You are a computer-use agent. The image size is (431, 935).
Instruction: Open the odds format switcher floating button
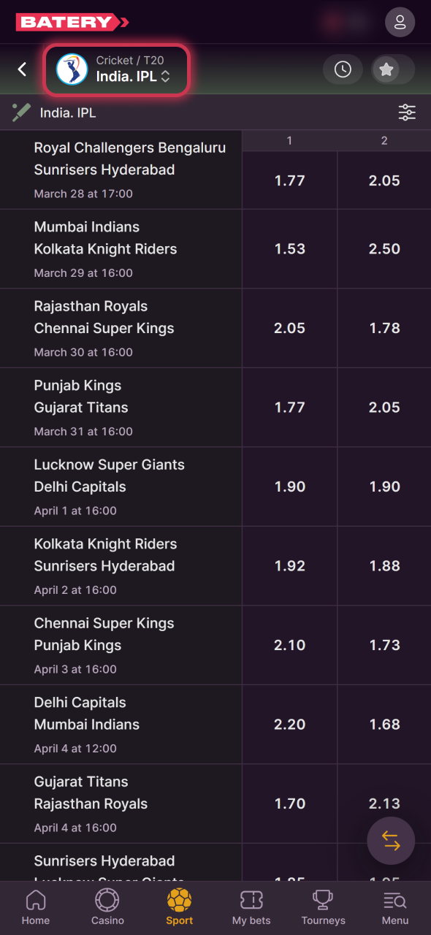coord(391,841)
